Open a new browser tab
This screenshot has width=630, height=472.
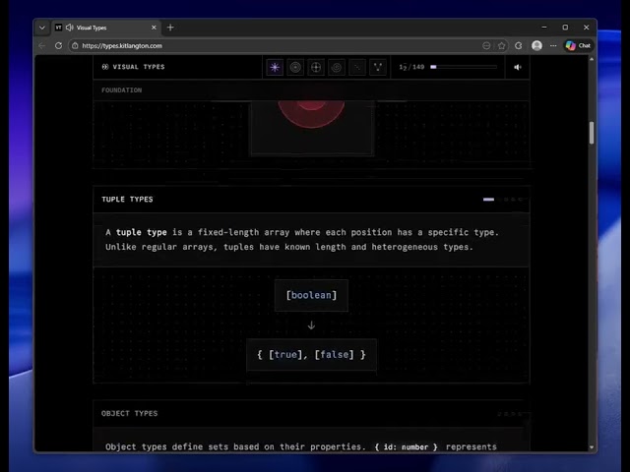tap(170, 28)
